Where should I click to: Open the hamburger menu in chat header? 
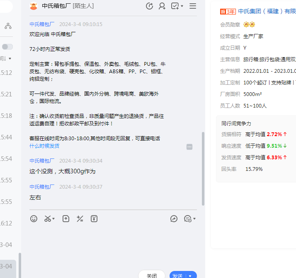click(193, 6)
